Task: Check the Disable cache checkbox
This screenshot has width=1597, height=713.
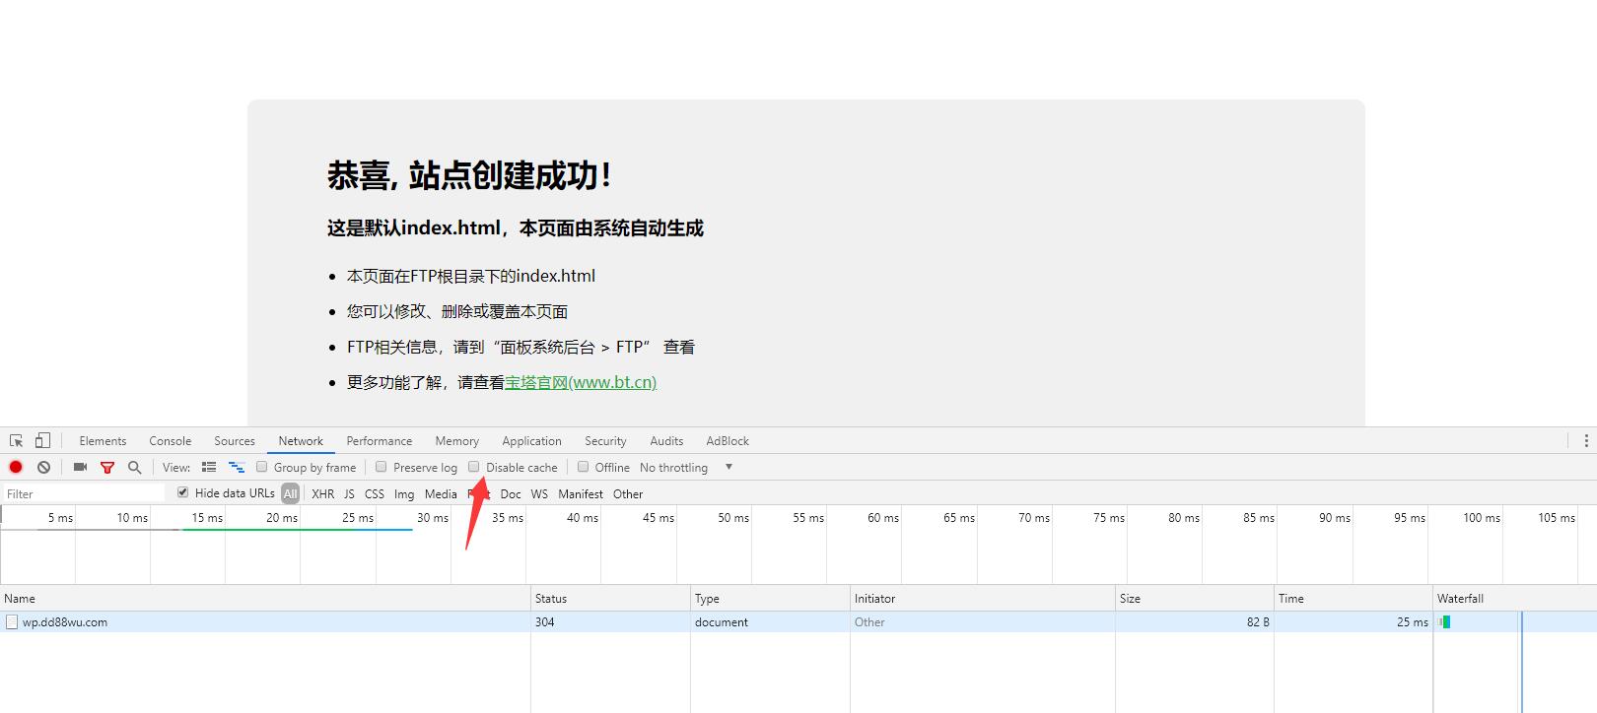Action: (474, 467)
